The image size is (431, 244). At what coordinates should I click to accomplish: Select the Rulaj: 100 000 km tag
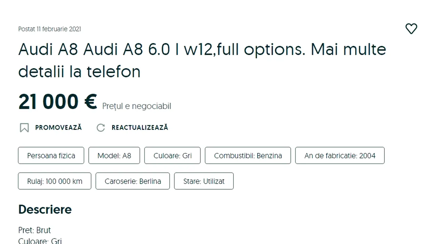coord(55,181)
